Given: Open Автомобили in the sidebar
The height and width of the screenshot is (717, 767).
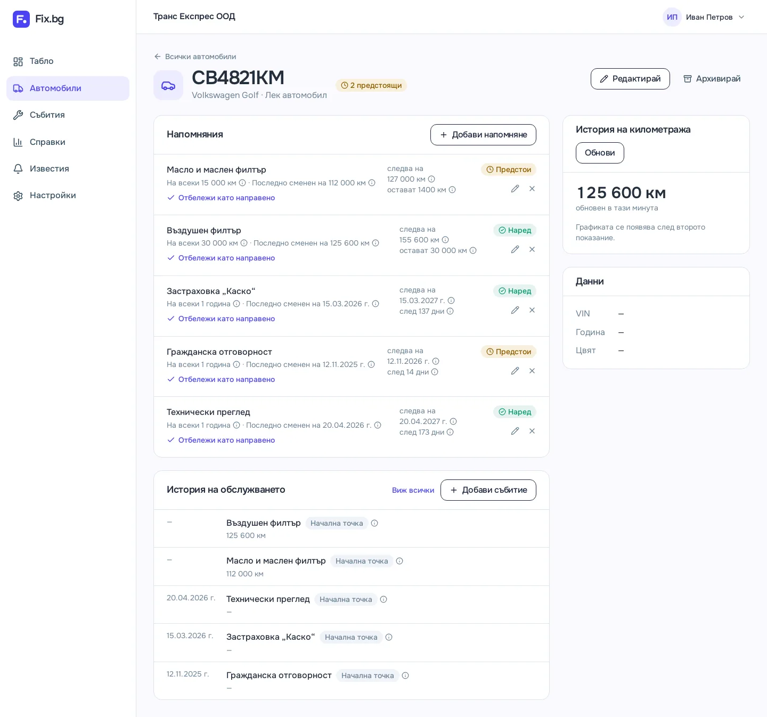Looking at the screenshot, I should coord(68,88).
